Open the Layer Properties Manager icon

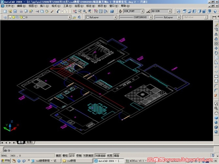click(x=5, y=17)
